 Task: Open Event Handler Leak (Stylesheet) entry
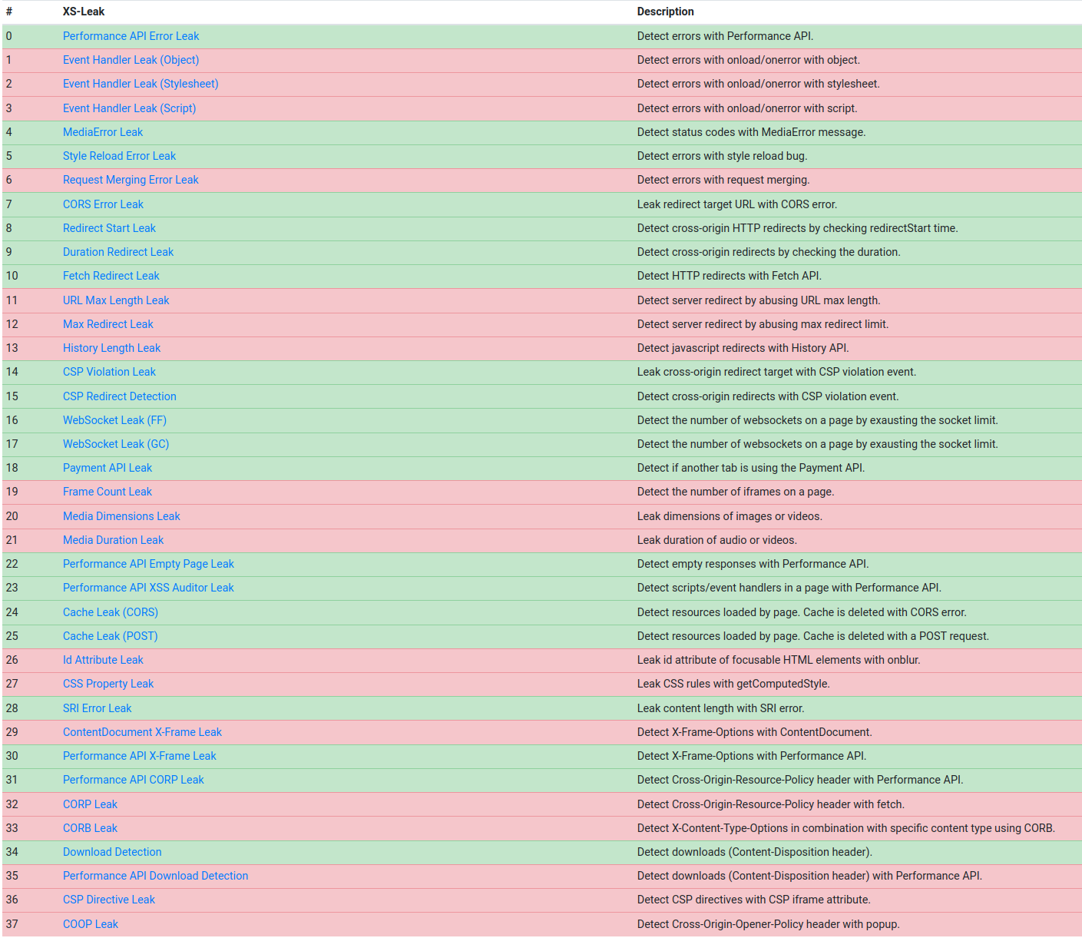[x=141, y=84]
